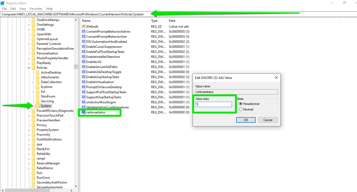The width and height of the screenshot is (357, 192).
Task: Click the EnableLUA DWORD icon
Action: coord(84,62)
